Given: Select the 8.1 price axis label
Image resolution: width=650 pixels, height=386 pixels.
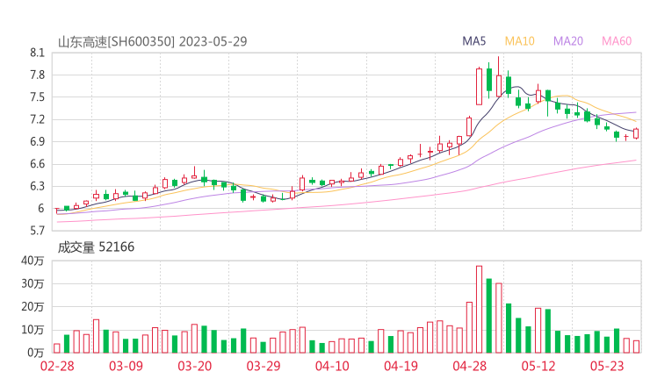Looking at the screenshot, I should point(37,53).
